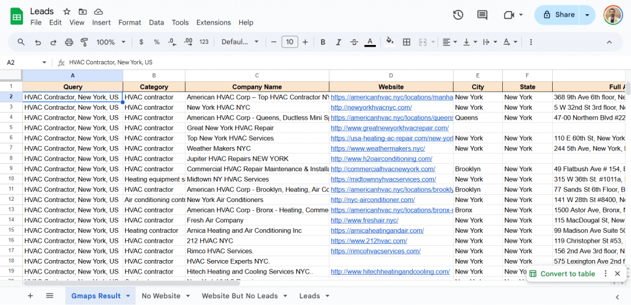
Task: Toggle bold formatting
Action: (x=323, y=42)
